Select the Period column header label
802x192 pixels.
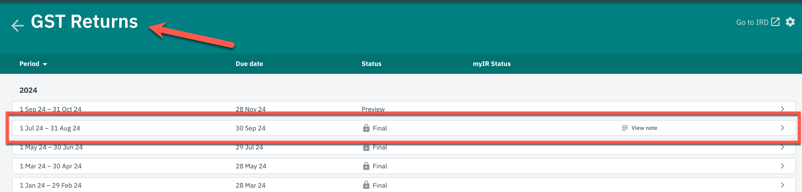[29, 64]
